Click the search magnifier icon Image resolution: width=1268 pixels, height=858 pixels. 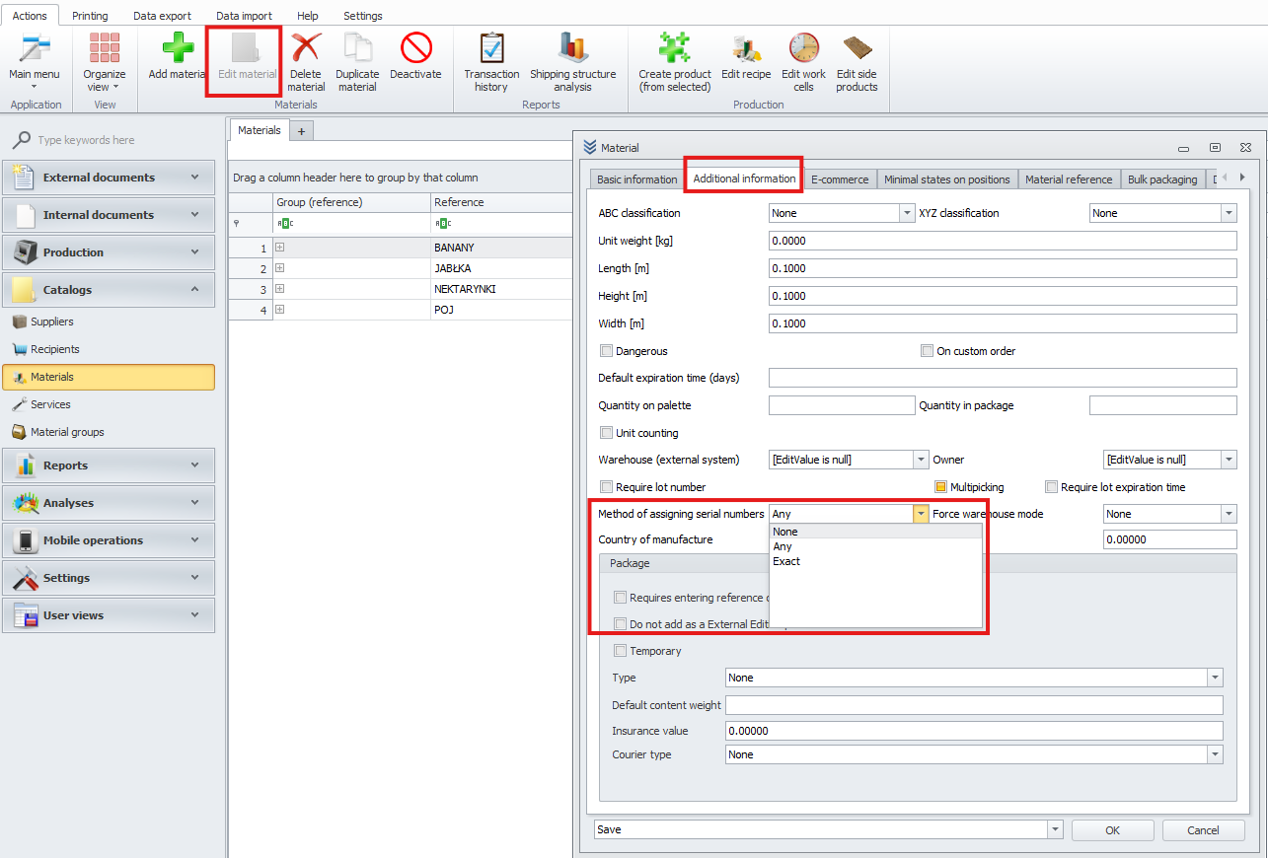pos(21,140)
